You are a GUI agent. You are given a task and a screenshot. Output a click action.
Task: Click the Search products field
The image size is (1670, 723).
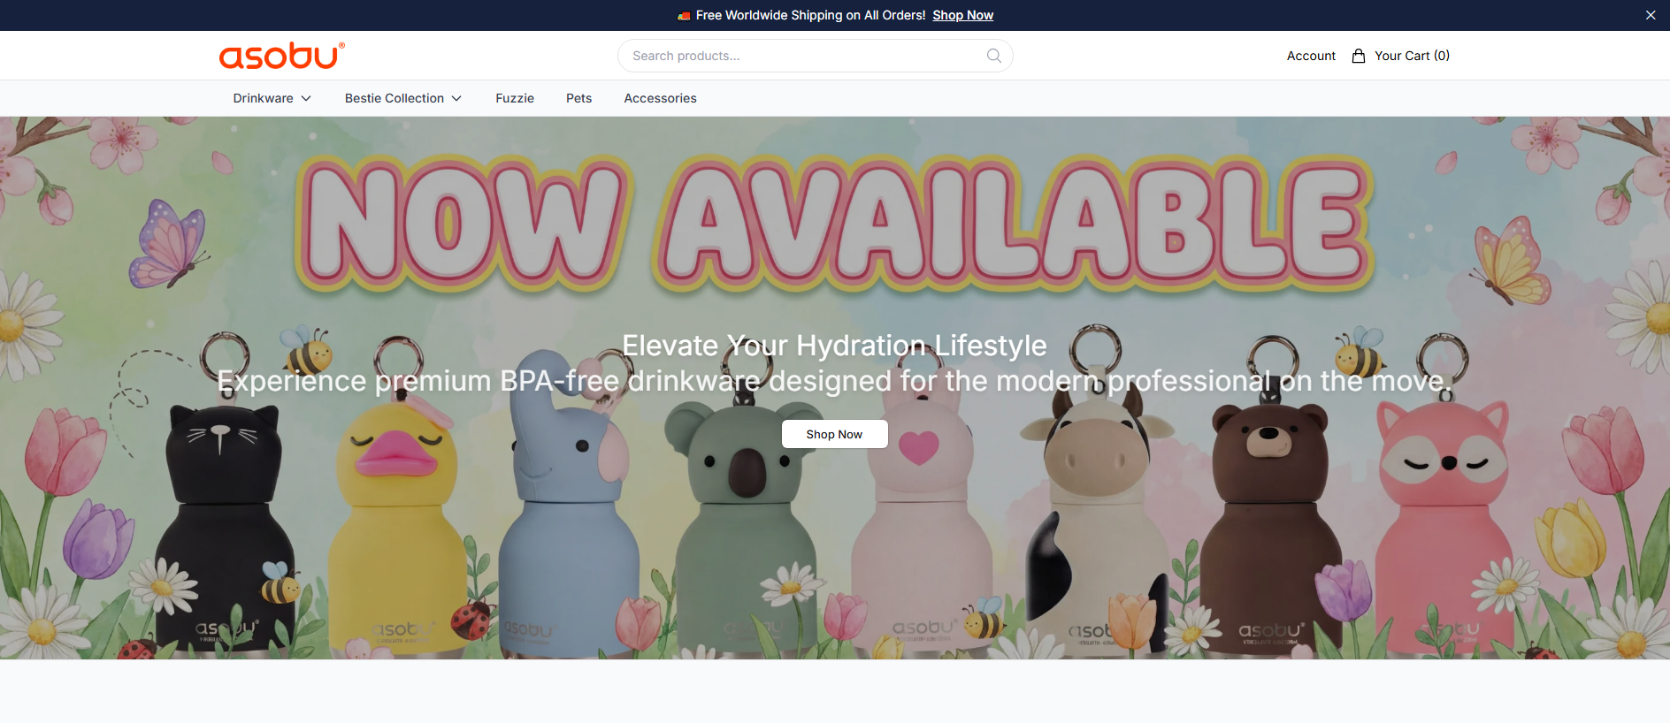click(x=816, y=56)
